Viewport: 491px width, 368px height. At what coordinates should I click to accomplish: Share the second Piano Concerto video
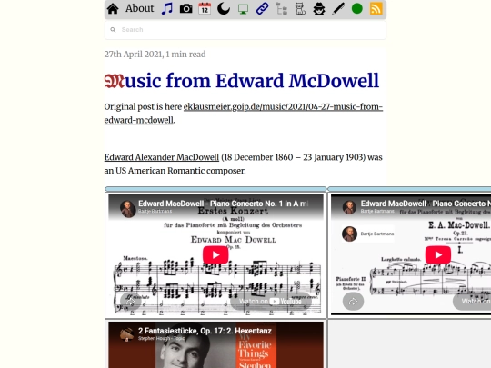(x=353, y=302)
